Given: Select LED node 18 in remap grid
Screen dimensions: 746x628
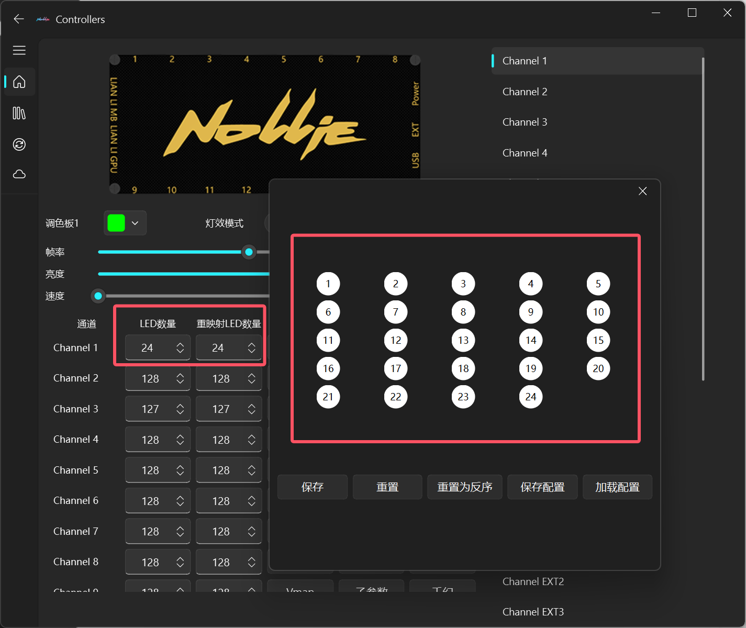Looking at the screenshot, I should (x=463, y=369).
